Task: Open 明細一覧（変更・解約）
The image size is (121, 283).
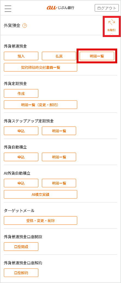Action: tap(41, 105)
